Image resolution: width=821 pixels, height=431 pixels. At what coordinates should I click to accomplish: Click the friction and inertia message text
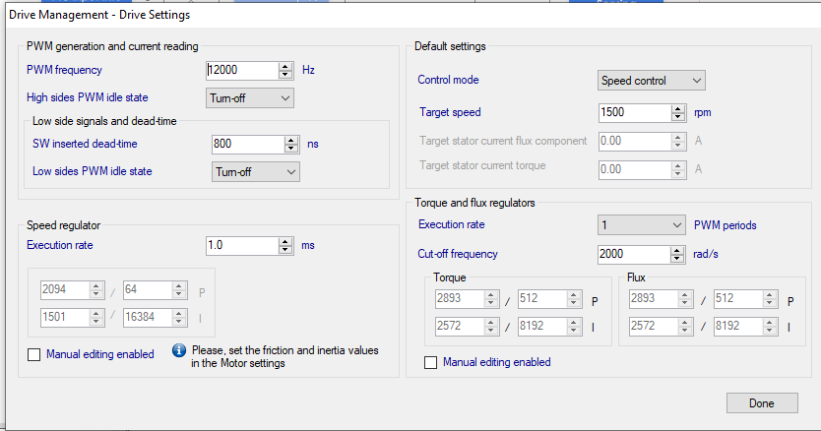click(284, 357)
